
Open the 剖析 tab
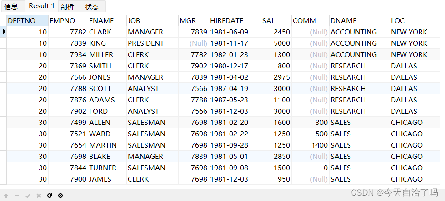pyautogui.click(x=67, y=6)
